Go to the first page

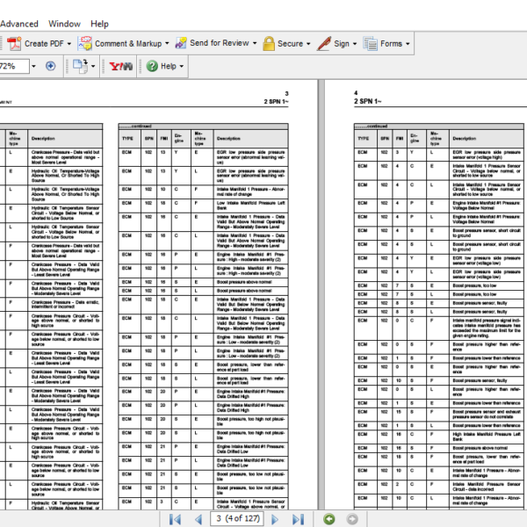coord(175,519)
